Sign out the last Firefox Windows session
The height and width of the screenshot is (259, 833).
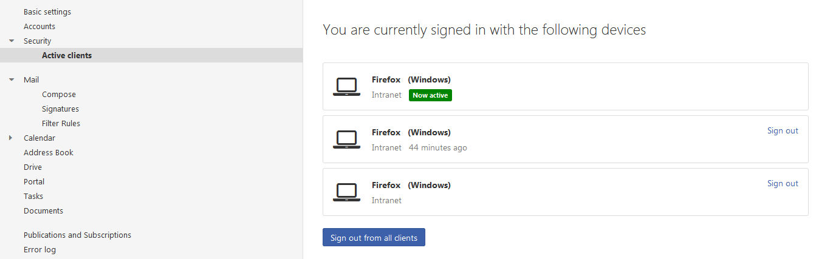(783, 184)
